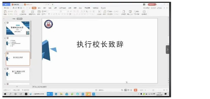The width and height of the screenshot is (210, 99).
Task: Open the font name combo box
Action: pos(54,11)
